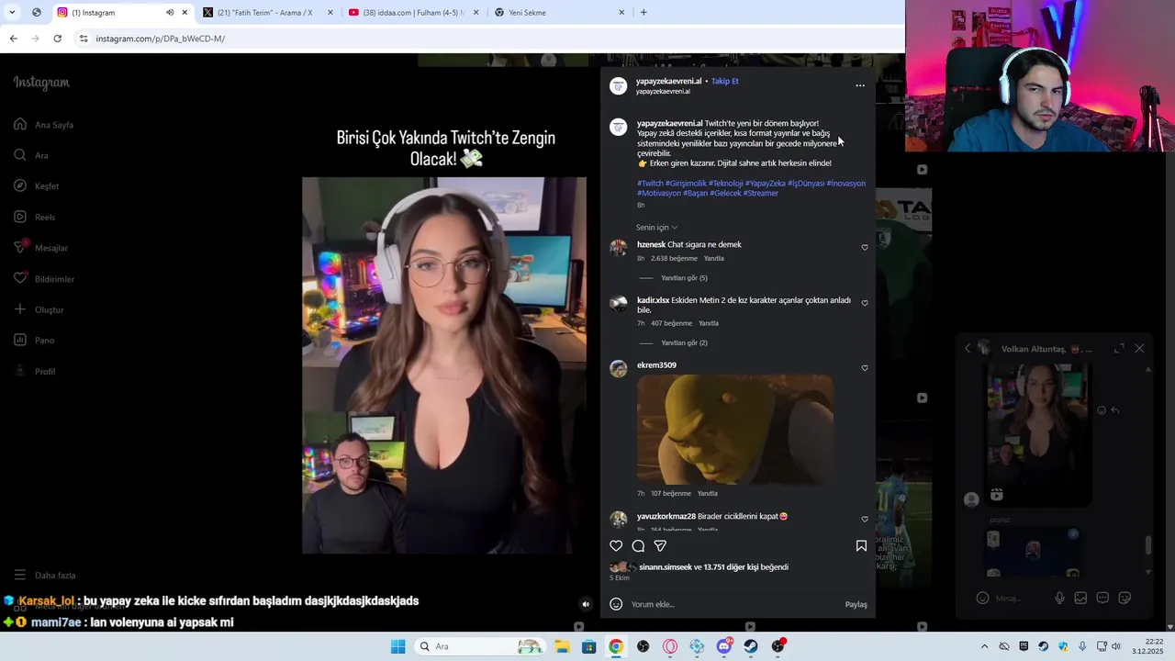Expand hzenesk's replies Yanıtları gör (5)
1175x661 pixels.
[684, 278]
